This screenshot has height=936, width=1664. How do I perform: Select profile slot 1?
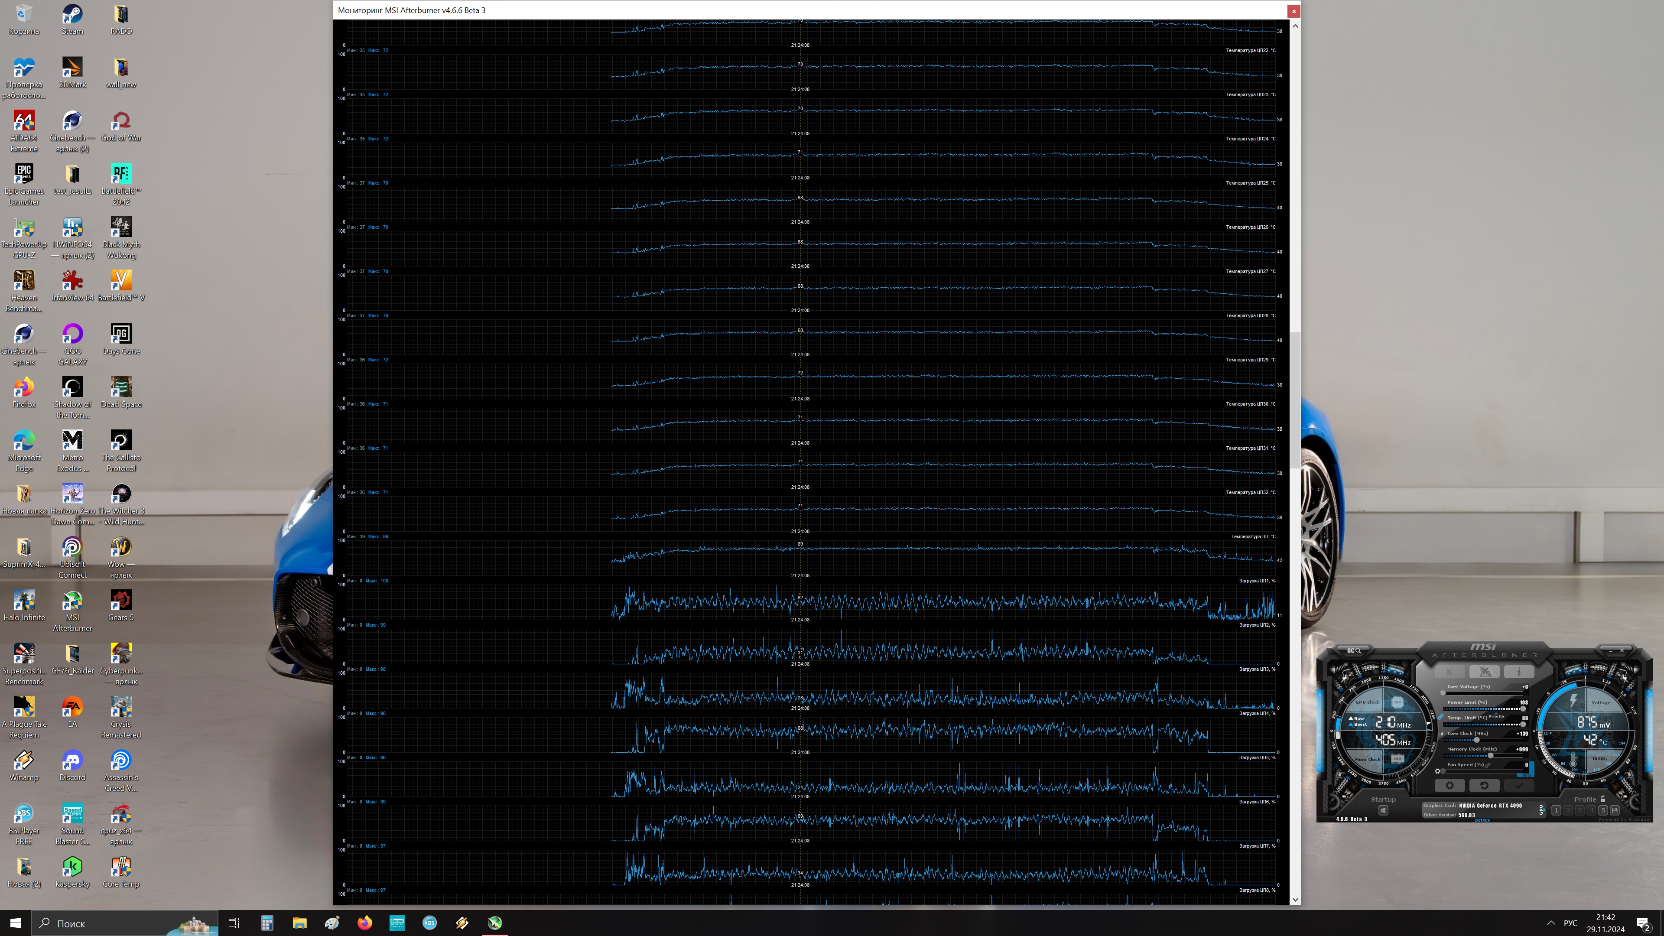click(1556, 810)
